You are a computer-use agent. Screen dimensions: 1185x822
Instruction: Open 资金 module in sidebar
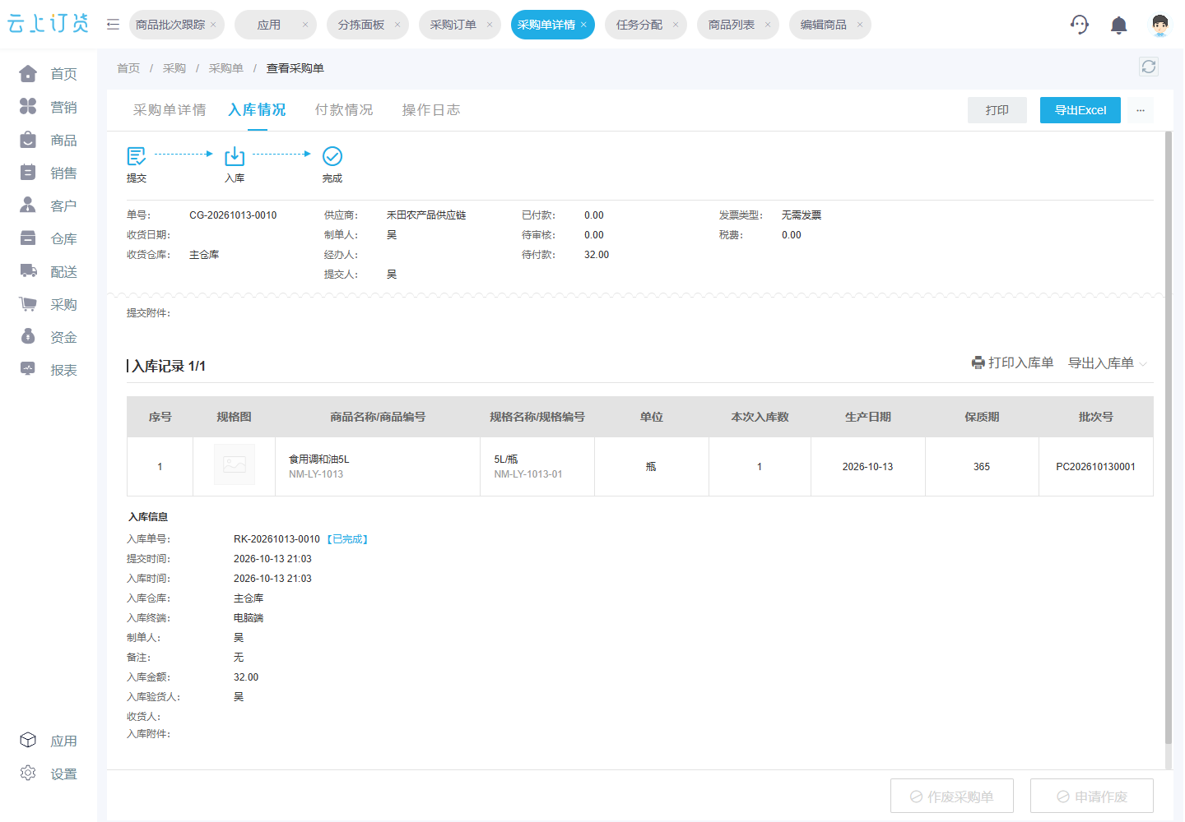49,337
